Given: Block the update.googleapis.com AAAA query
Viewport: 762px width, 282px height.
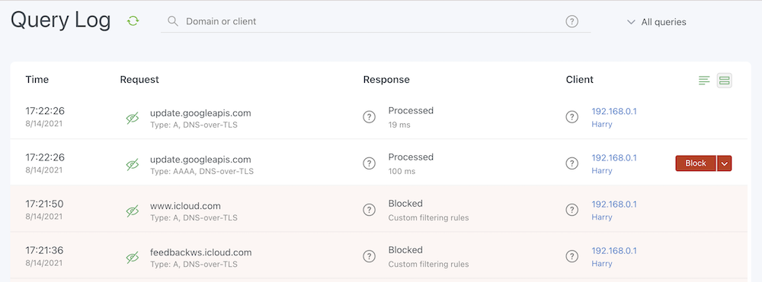Looking at the screenshot, I should point(696,163).
